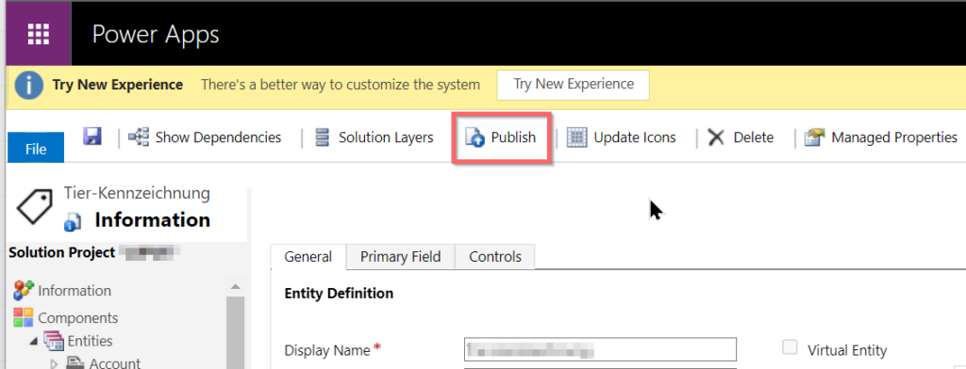The image size is (966, 369).
Task: Click the small icon beside Information heading
Action: [x=73, y=222]
